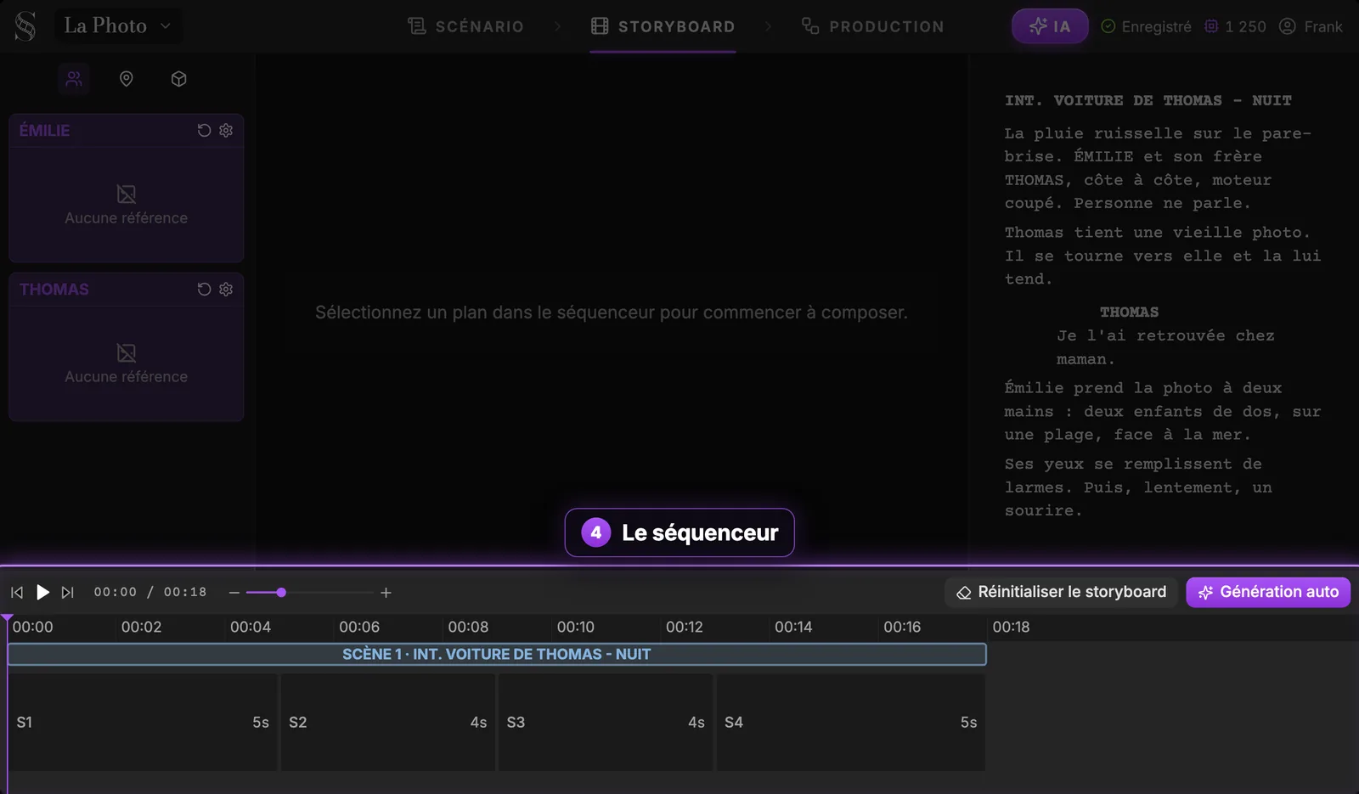Select shot S4 in the sequencer
This screenshot has height=794, width=1359.
point(851,723)
